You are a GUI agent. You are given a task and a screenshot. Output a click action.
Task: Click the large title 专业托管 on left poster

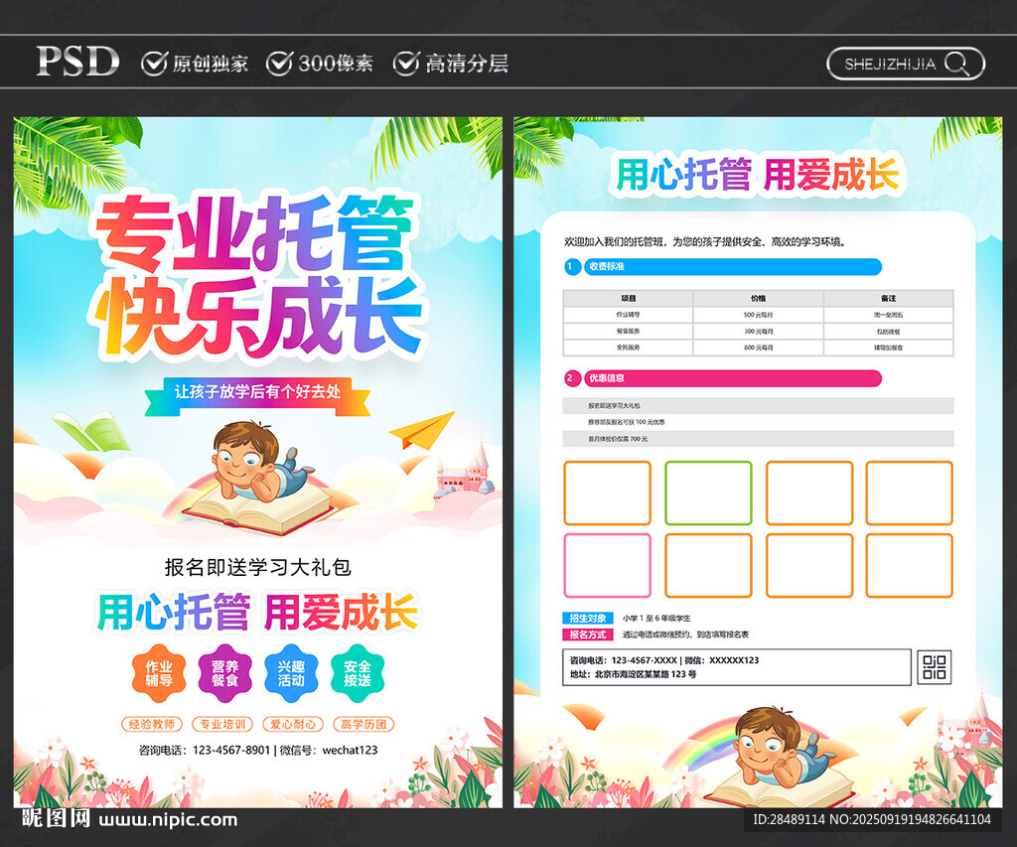click(256, 233)
